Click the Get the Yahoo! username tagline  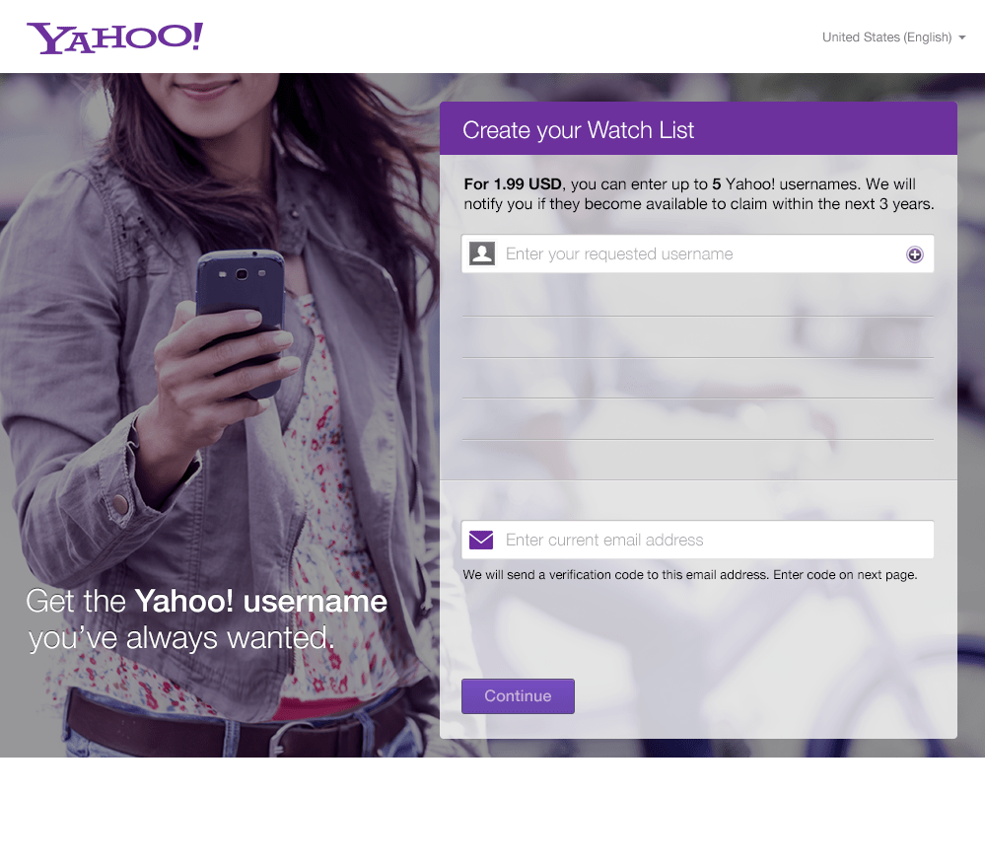click(207, 601)
